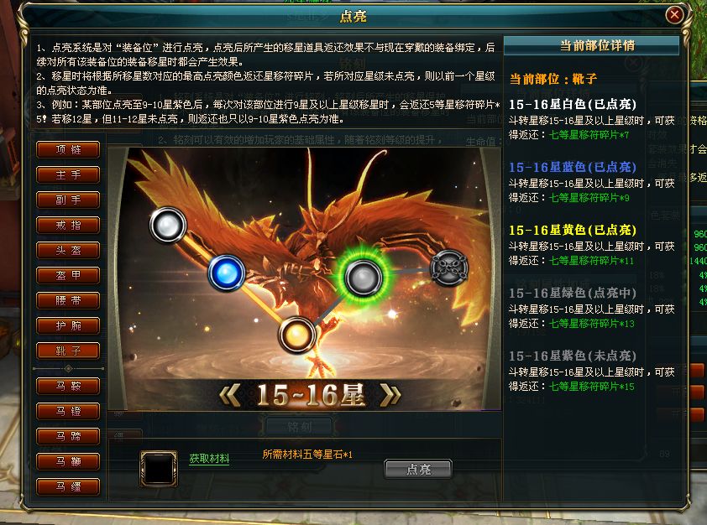Screen dimensions: 707x525
Task: Select the blue star orb
Action: pos(227,273)
